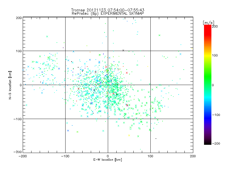The height and width of the screenshot is (170, 227).
Task: Click the y-axis tick label '-100'
Action: tap(18, 119)
